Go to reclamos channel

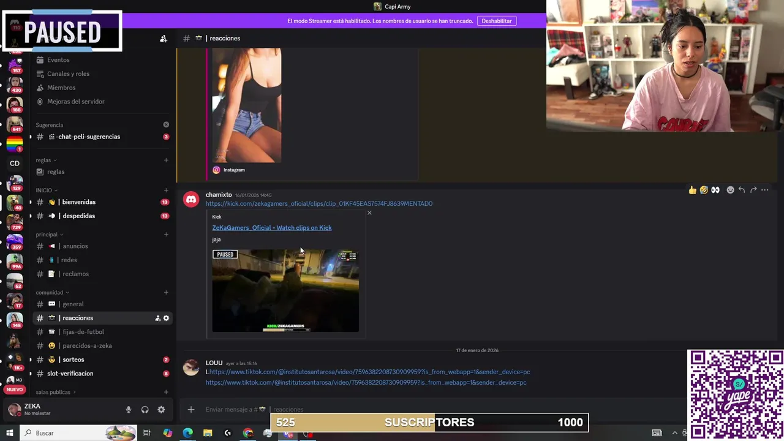coord(102,274)
